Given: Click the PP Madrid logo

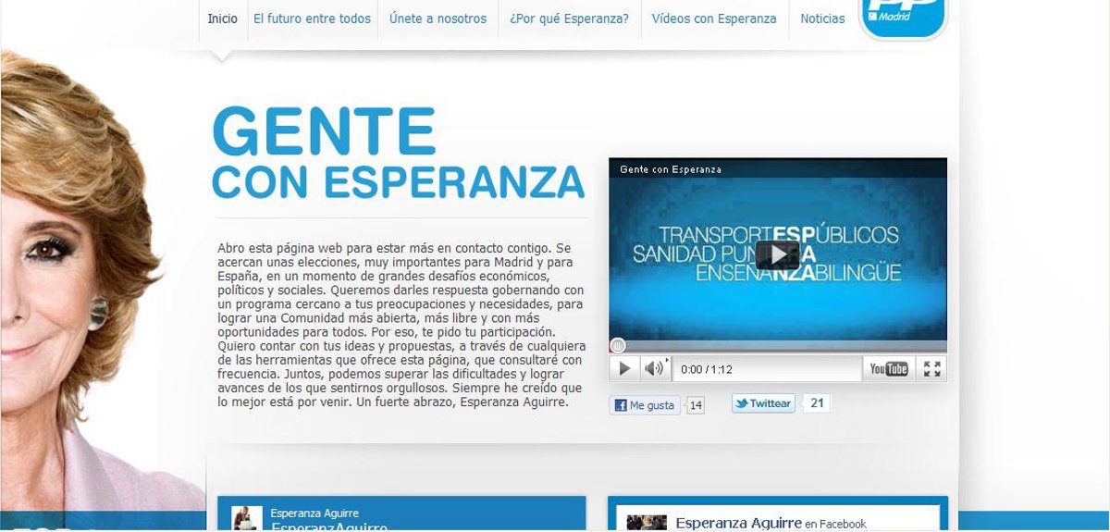Looking at the screenshot, I should click(903, 17).
